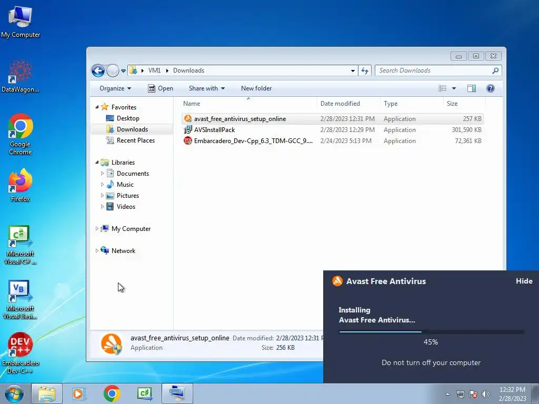Click the Windows Start button
The height and width of the screenshot is (404, 539).
coord(14,393)
